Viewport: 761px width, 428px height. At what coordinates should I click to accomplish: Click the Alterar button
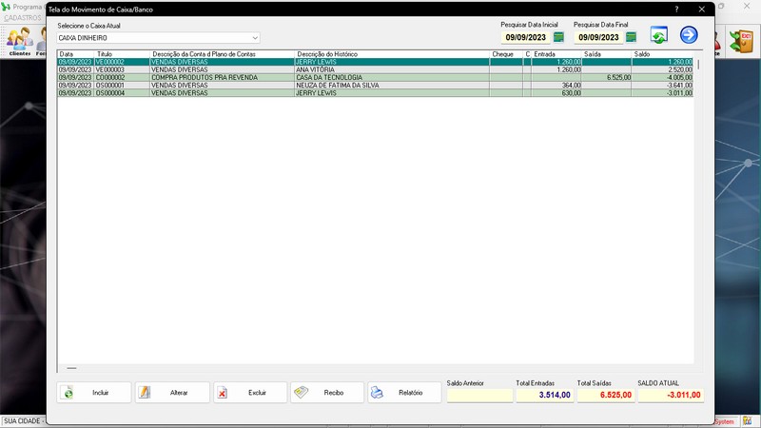click(172, 393)
